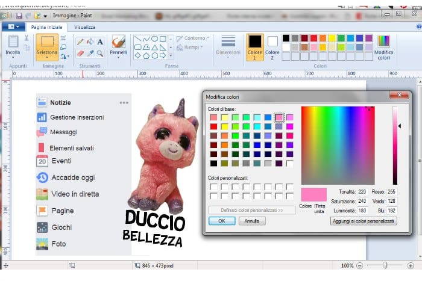Expand the Forme shapes gallery arrow
This screenshot has width=422, height=281.
point(171,56)
